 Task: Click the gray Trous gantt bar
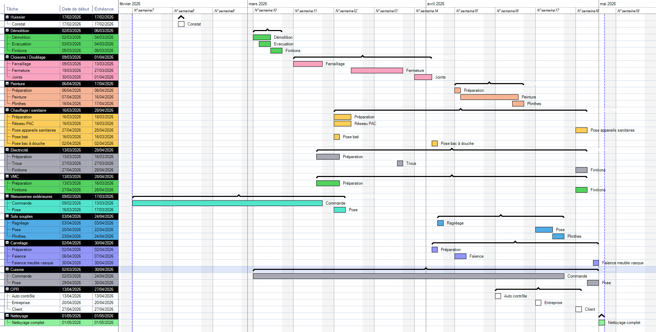coord(400,163)
